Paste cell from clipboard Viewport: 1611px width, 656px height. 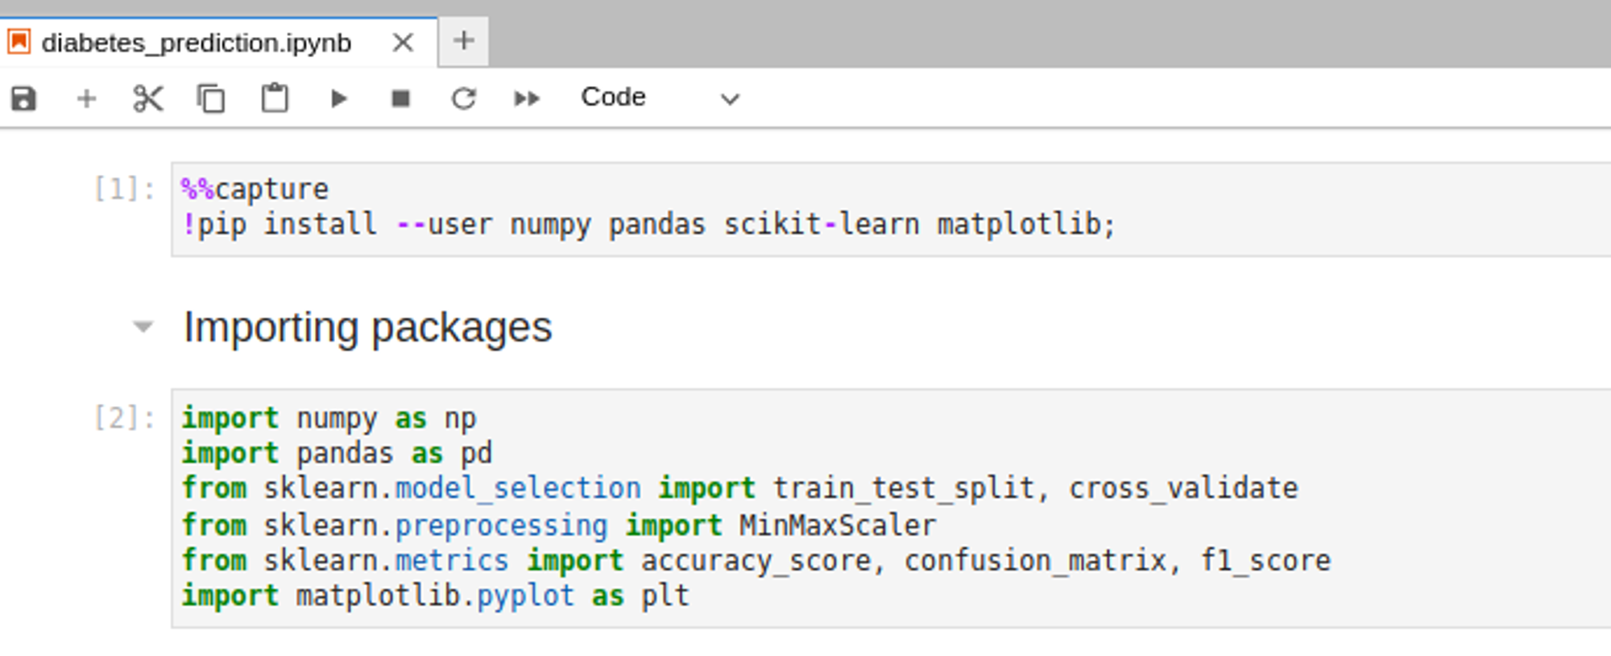(x=275, y=98)
